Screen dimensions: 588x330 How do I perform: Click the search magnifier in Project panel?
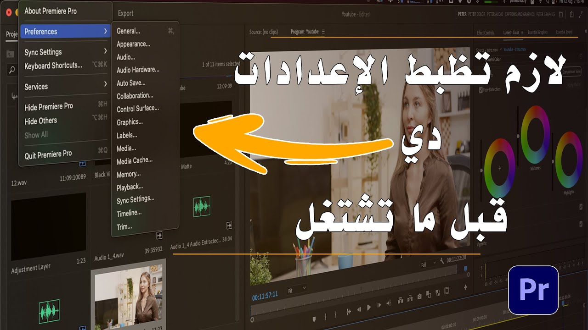12,70
